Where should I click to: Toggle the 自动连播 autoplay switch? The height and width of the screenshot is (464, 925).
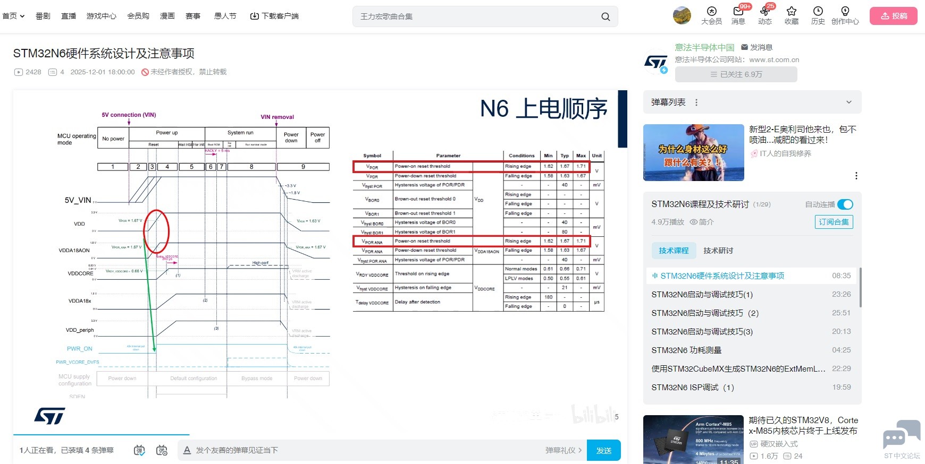tap(845, 204)
